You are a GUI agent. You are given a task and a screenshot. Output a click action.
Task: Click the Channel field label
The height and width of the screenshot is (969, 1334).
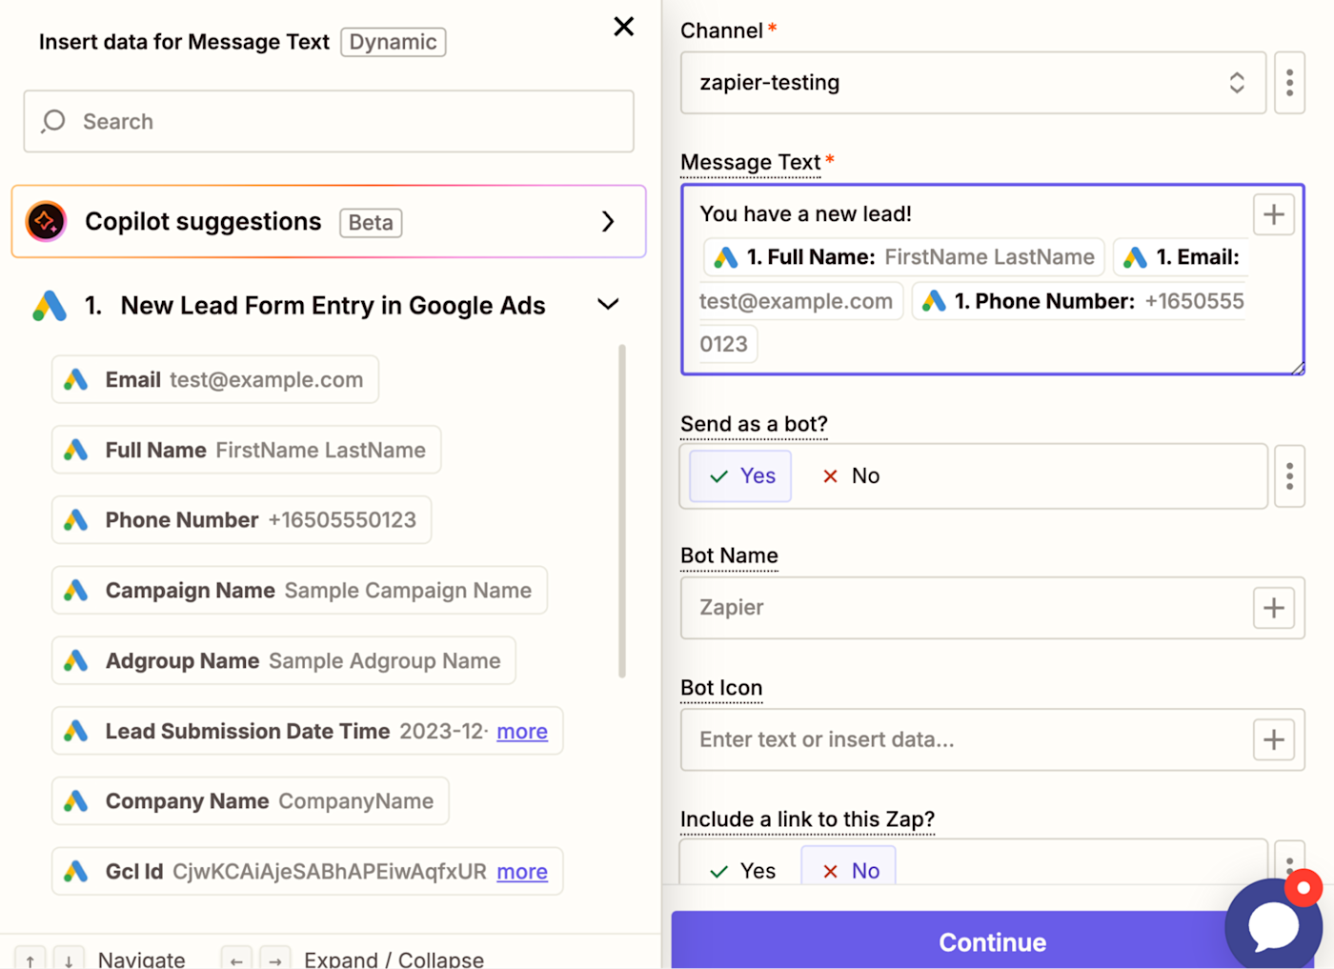pos(721,30)
